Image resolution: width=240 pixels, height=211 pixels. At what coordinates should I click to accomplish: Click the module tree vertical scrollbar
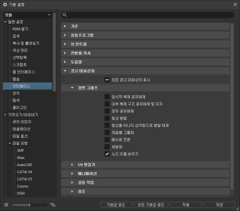(x=54, y=52)
